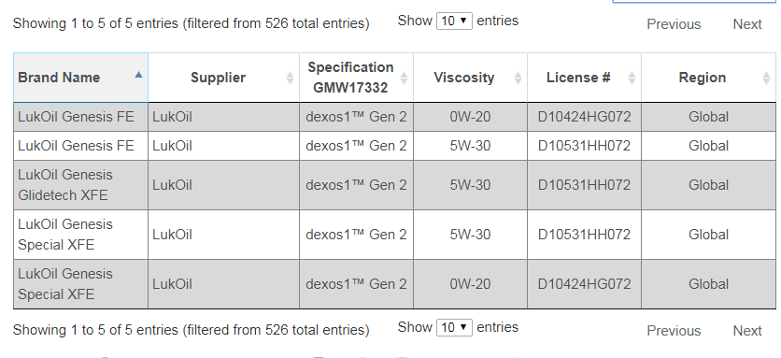Select the Brand Name column header
This screenshot has width=781, height=358.
[80, 78]
